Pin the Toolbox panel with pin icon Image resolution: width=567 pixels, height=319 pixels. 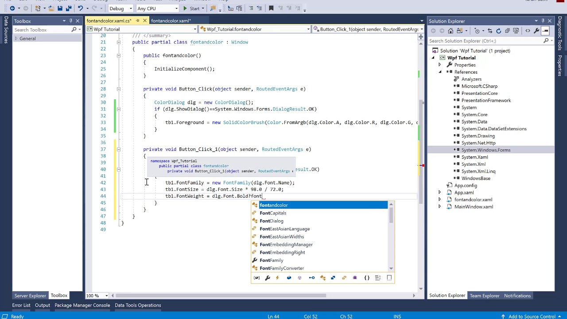(x=70, y=21)
